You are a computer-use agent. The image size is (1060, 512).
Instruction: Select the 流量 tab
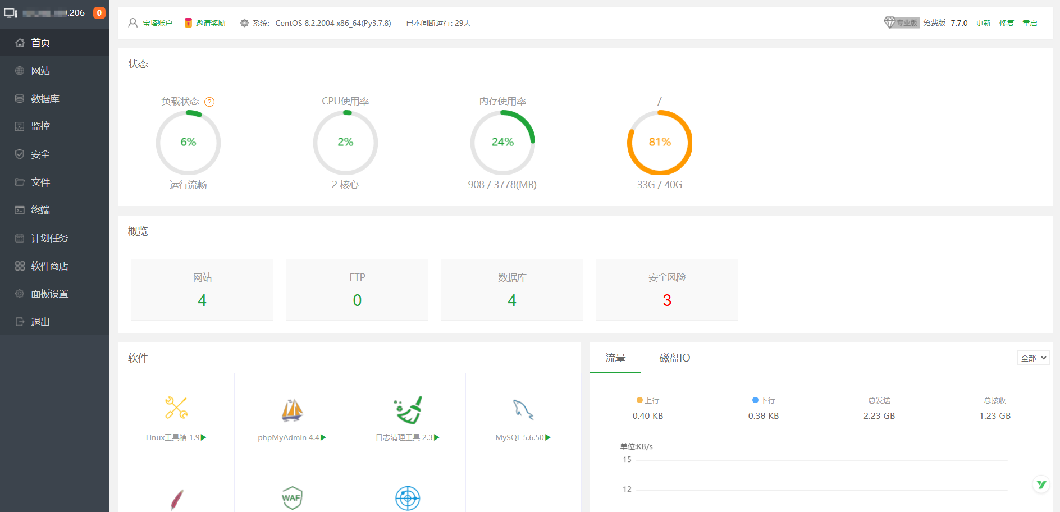click(x=615, y=358)
